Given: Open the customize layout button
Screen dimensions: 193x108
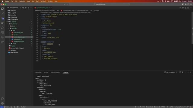Looking at the screenshot, I should [x=191, y=4].
